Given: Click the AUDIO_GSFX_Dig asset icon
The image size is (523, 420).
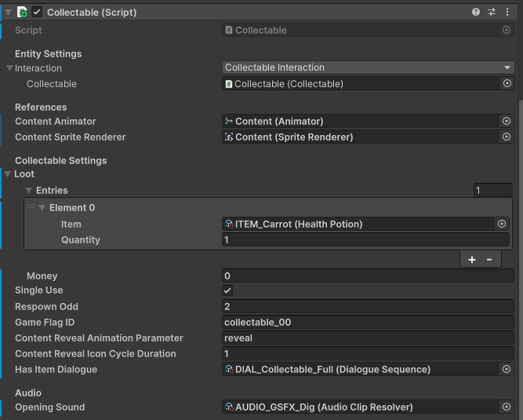Looking at the screenshot, I should (x=229, y=407).
